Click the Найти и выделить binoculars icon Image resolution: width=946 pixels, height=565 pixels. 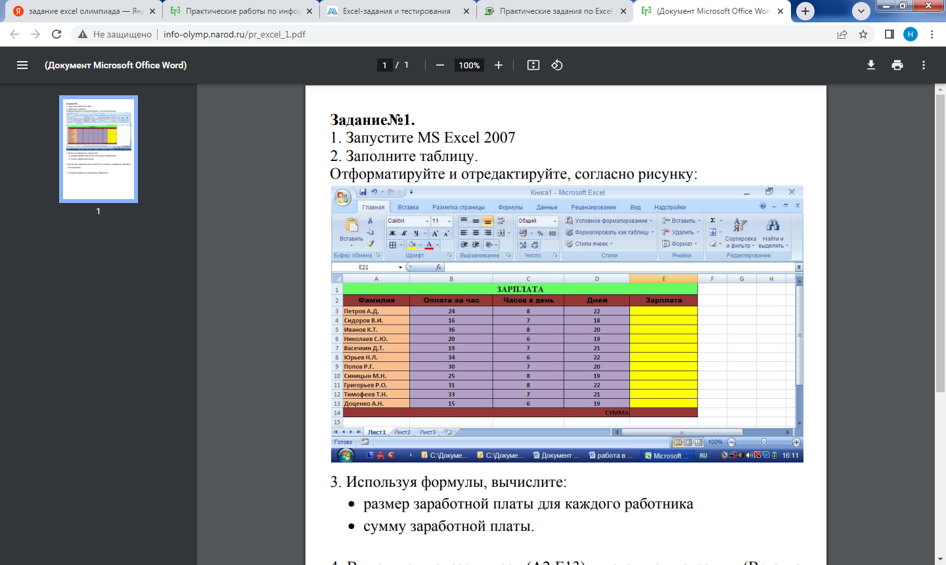point(773,225)
